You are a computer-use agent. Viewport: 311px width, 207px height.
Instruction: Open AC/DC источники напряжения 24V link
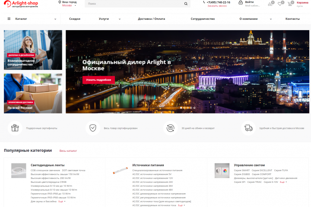(x=152, y=182)
